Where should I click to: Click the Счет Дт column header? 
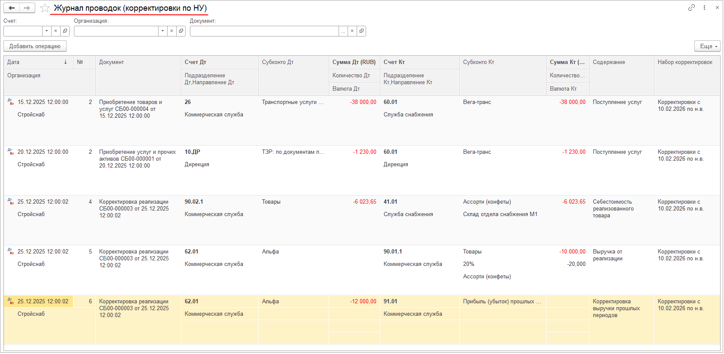[x=219, y=62]
